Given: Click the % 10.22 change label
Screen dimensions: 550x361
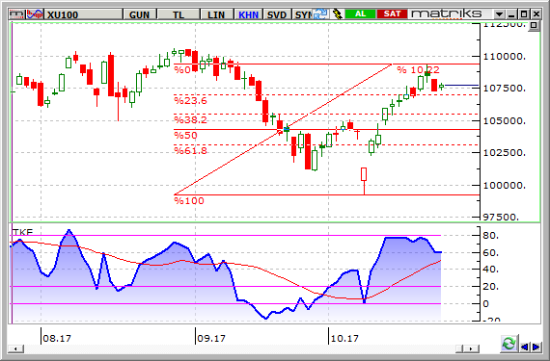Looking at the screenshot, I should click(x=418, y=69).
